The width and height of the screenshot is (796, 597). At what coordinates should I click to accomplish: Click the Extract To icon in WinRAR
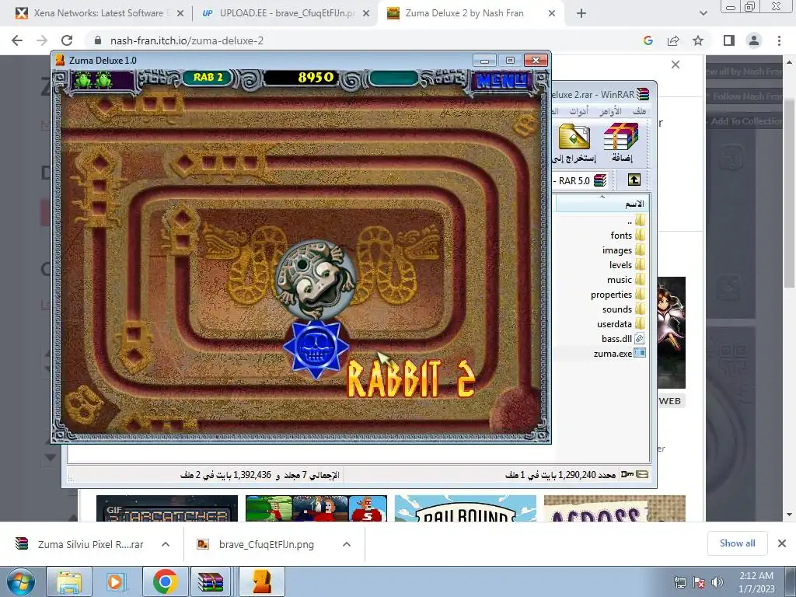574,143
